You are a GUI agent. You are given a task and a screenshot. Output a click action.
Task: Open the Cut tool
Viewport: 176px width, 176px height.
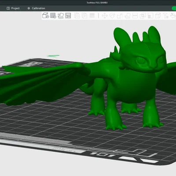tap(135, 16)
